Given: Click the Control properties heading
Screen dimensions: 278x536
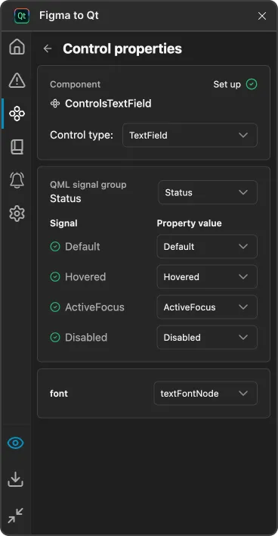Looking at the screenshot, I should coord(122,49).
